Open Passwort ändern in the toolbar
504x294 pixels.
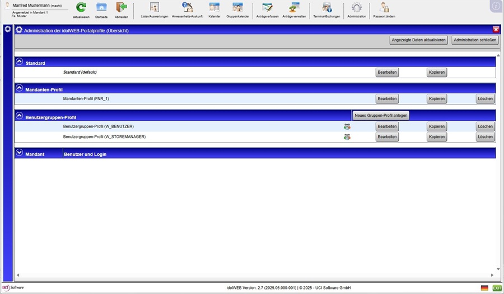point(384,8)
